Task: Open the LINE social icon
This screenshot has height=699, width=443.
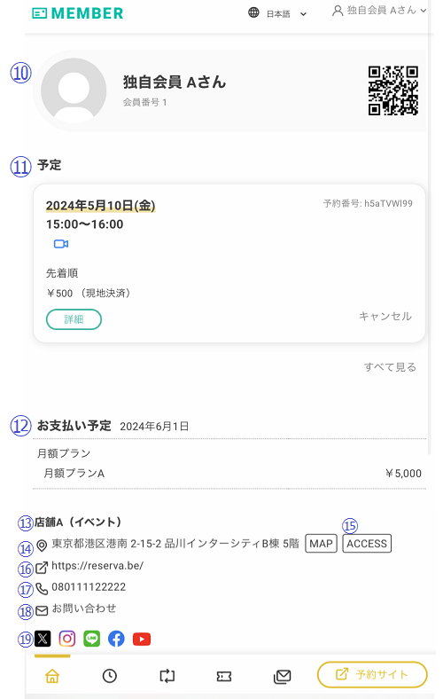Action: (x=92, y=639)
